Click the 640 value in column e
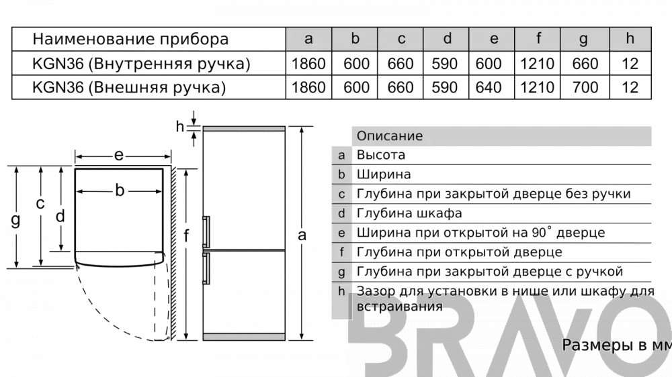 click(x=488, y=87)
